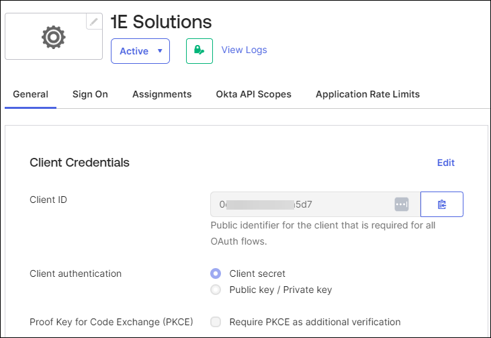Click the Client Credentials section heading
Viewport: 491px width, 338px height.
(x=79, y=163)
